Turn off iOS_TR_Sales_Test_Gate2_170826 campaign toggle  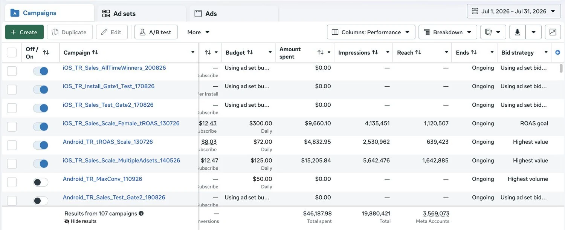click(41, 108)
